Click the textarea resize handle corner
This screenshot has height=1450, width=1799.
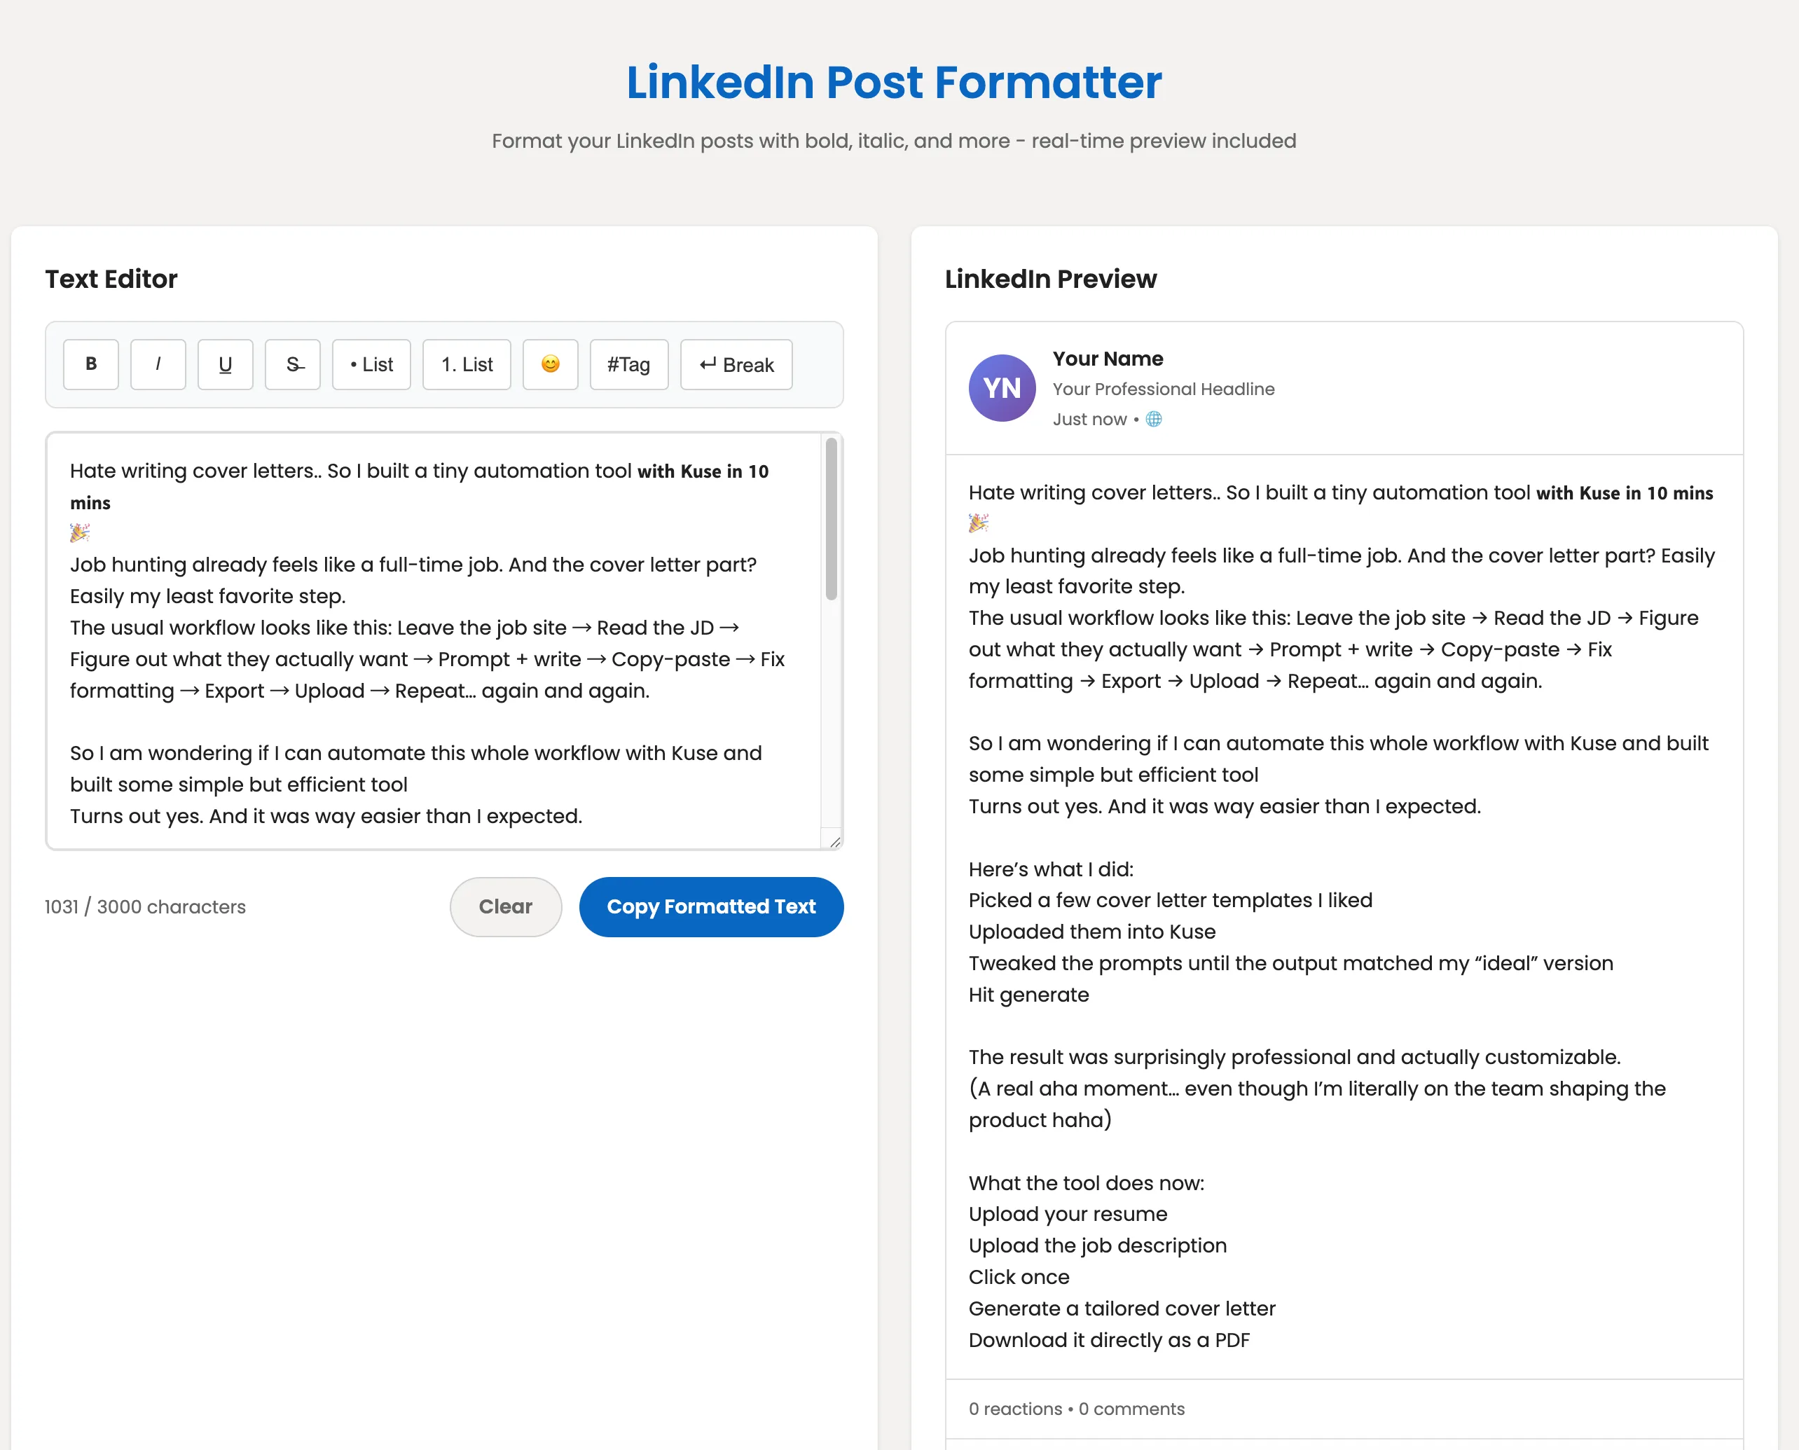pyautogui.click(x=834, y=841)
